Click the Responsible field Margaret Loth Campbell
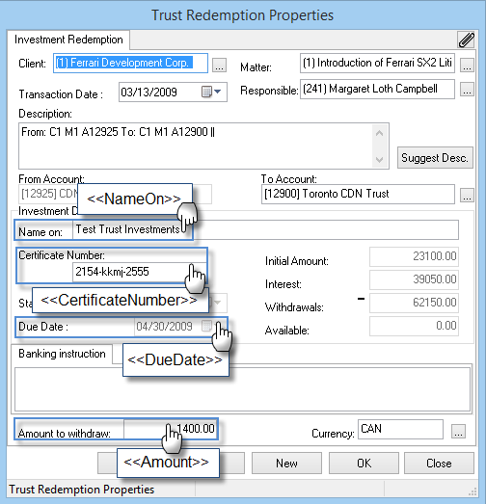The height and width of the screenshot is (504, 486). pos(377,89)
